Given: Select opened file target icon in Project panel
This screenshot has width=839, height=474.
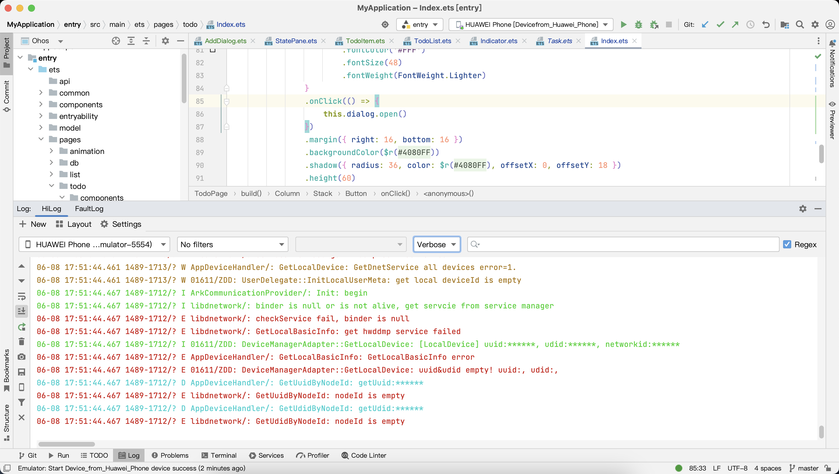Looking at the screenshot, I should pos(116,41).
